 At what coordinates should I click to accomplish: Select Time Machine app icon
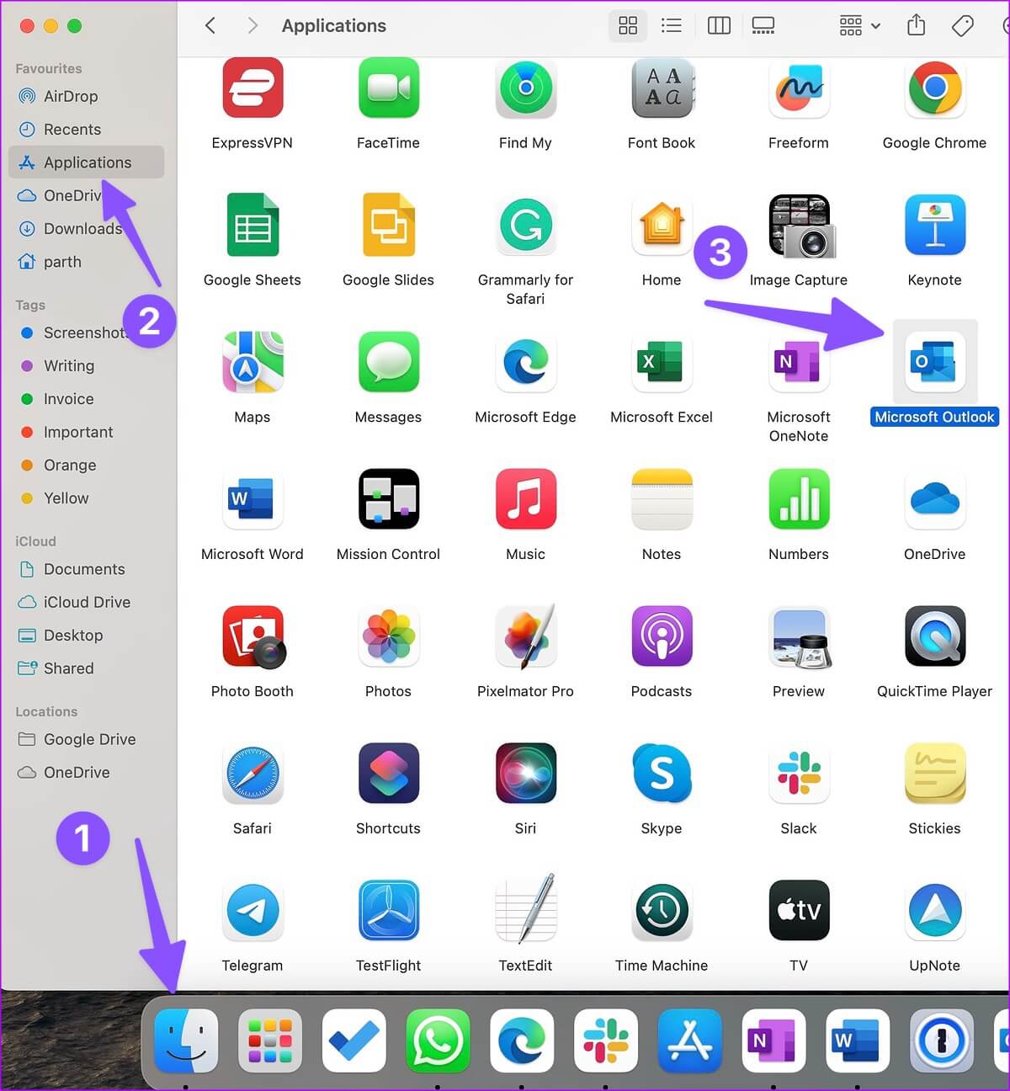662,911
